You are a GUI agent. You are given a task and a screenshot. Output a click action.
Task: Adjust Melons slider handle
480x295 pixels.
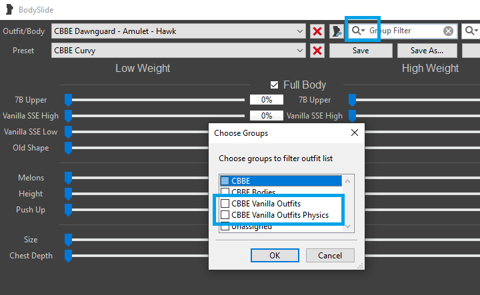tap(68, 178)
